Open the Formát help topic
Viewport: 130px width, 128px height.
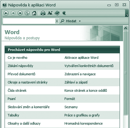point(70,99)
